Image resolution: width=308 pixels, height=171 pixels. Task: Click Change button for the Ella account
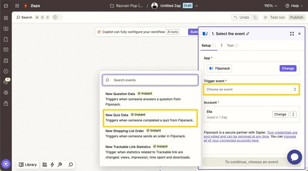click(280, 114)
